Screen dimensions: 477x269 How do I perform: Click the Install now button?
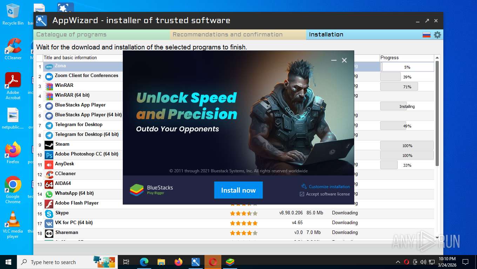(238, 190)
